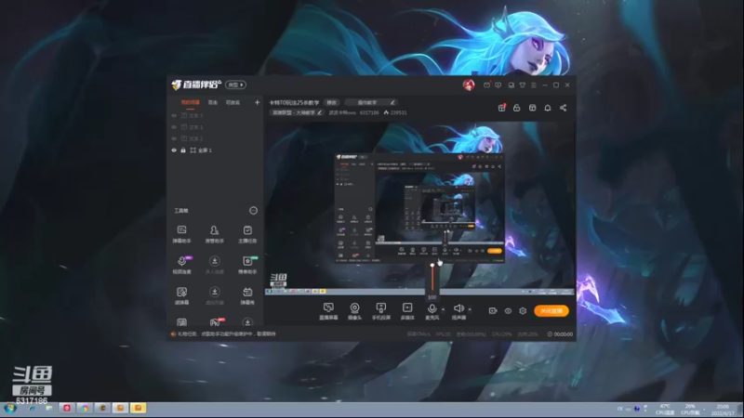Screen dimensions: 744x418
Task: Add a 摄像头 camera source
Action: [354, 311]
